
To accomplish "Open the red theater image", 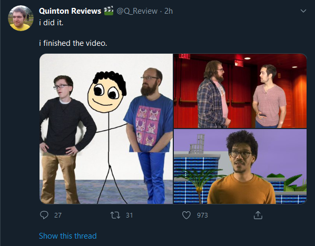I will [x=240, y=91].
